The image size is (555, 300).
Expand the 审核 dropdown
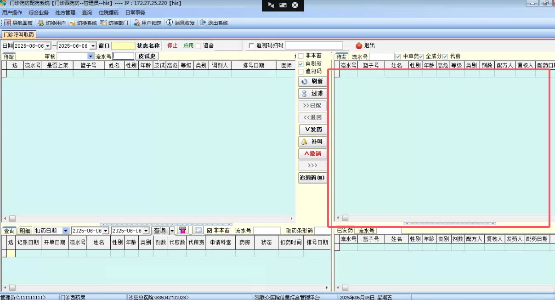[x=91, y=57]
